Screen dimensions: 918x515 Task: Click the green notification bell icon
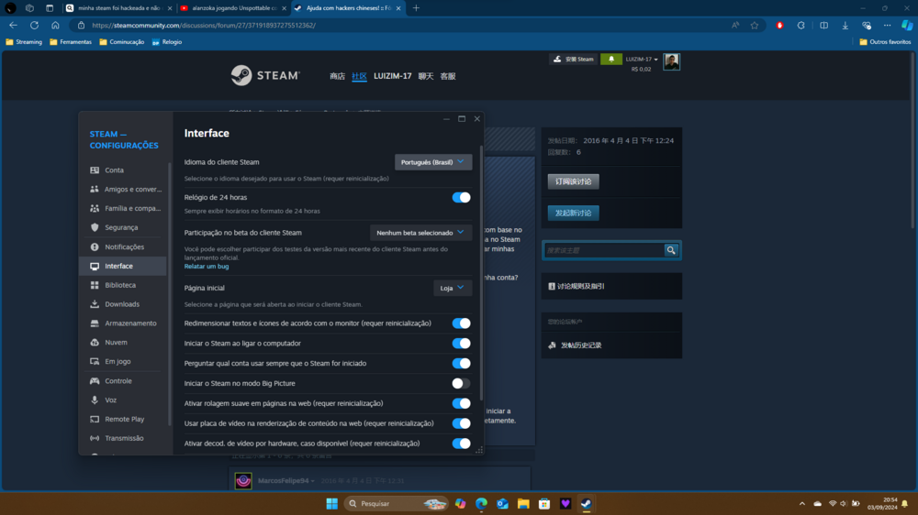610,60
